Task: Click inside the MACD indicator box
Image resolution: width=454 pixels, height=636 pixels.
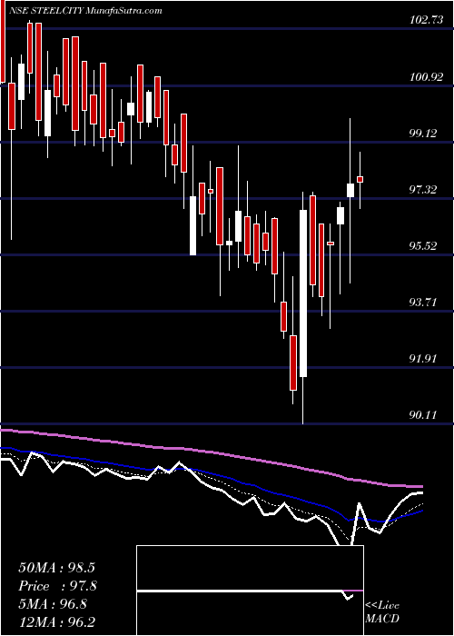Action: click(250, 591)
